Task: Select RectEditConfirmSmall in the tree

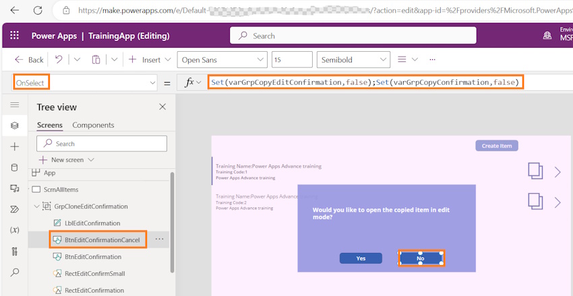Action: pyautogui.click(x=95, y=273)
